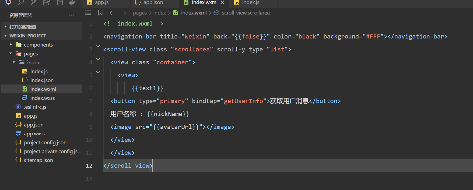Open index.wxss in the file tree
This screenshot has width=473, height=190.
42,98
